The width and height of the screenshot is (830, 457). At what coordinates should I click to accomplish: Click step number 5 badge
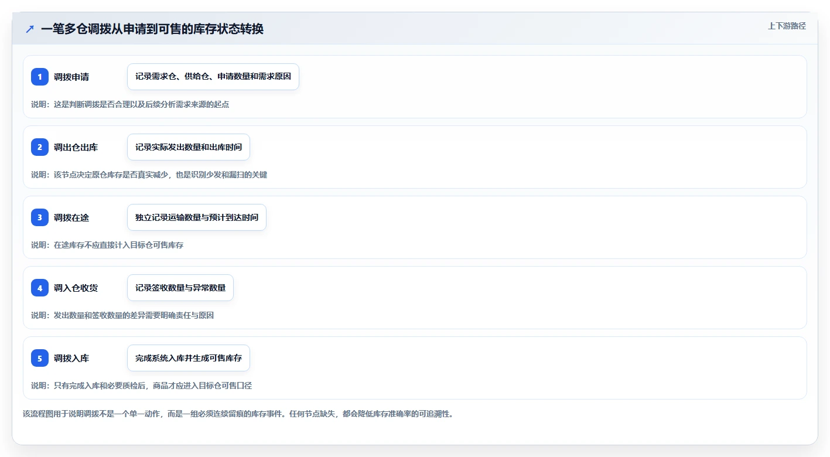(x=40, y=358)
